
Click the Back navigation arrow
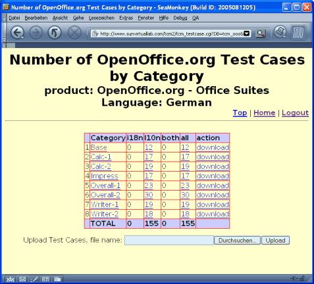(x=17, y=33)
